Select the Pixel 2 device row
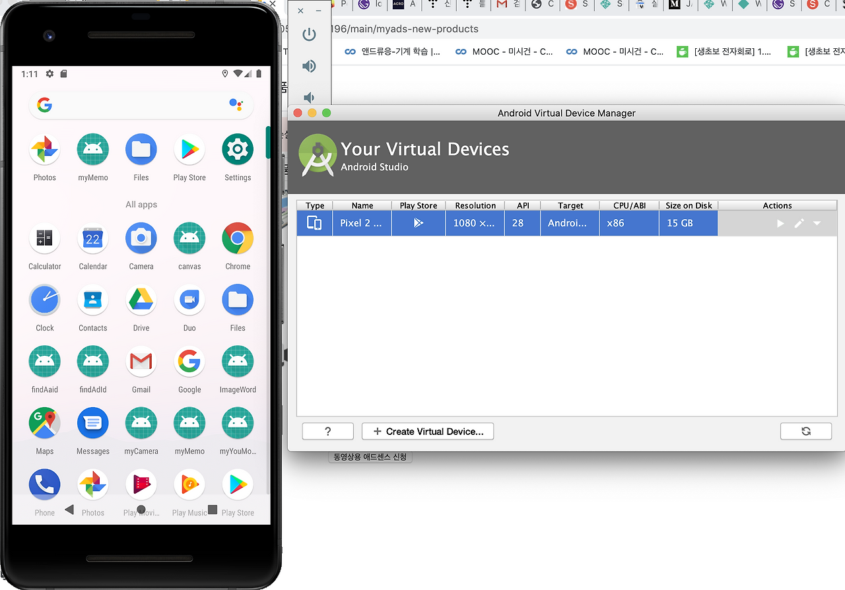Viewport: 845px width, 590px height. coord(362,223)
